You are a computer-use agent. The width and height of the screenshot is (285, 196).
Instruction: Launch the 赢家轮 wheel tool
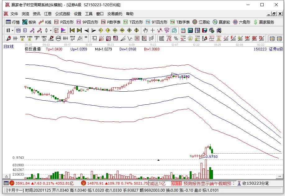[x=221, y=22]
